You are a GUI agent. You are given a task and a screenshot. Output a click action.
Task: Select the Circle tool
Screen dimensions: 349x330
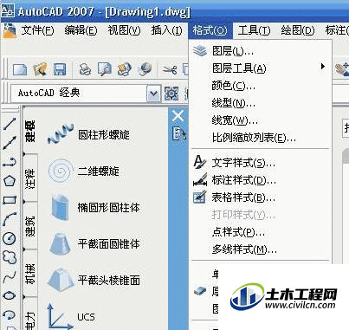point(10,238)
